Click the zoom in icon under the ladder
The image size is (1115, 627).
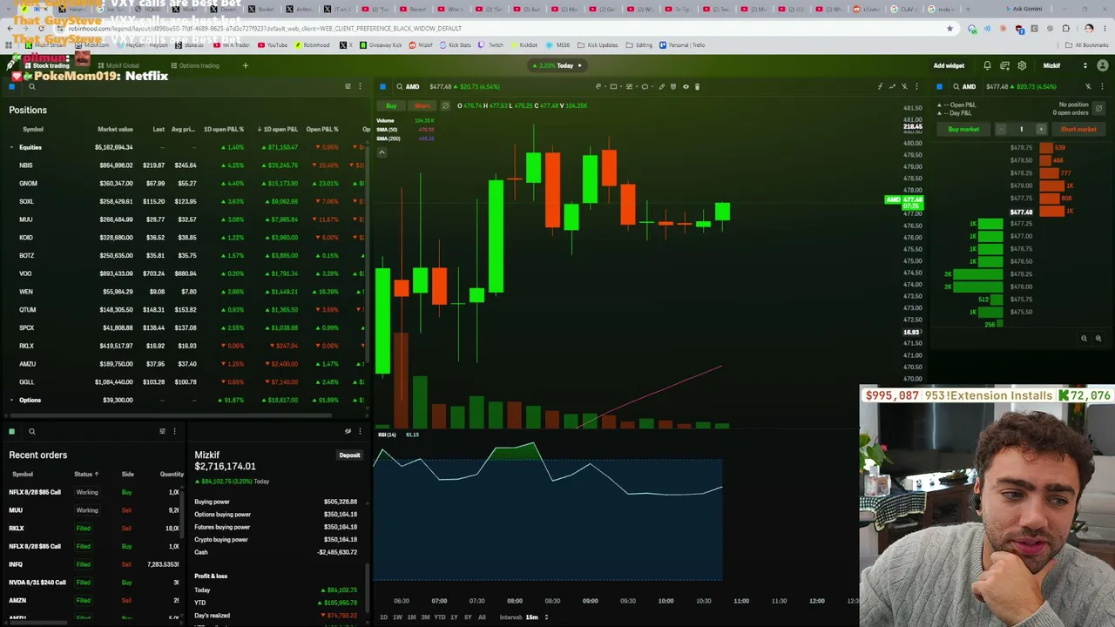(1098, 339)
